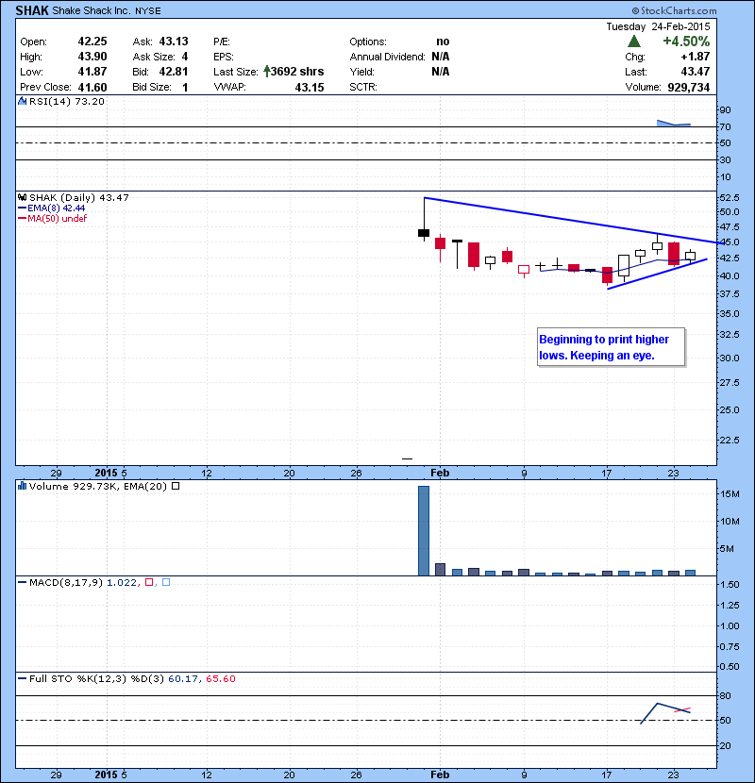Click the MACD value 1.022

click(x=122, y=582)
